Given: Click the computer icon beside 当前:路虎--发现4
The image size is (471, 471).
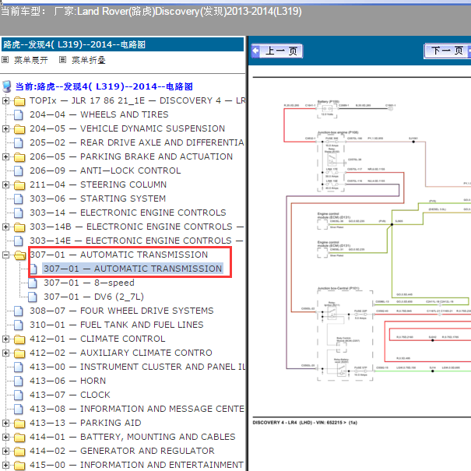Looking at the screenshot, I should (6, 86).
